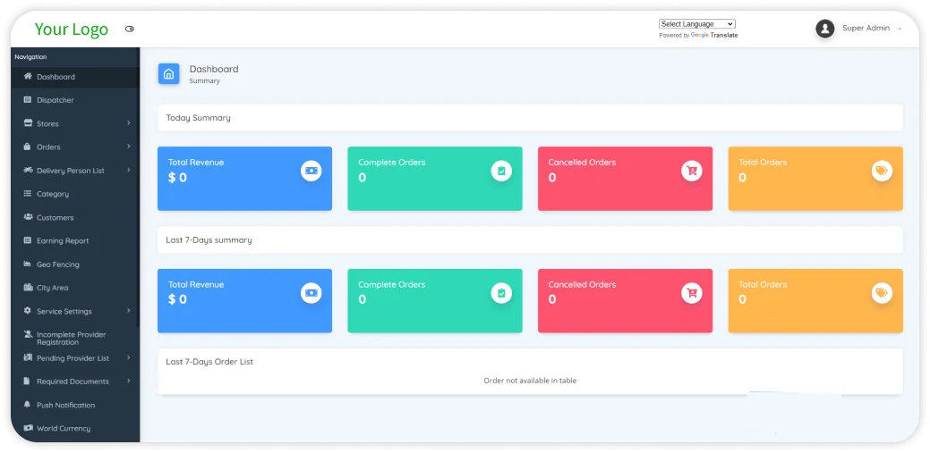Click the Google Translate link
The height and width of the screenshot is (453, 930).
coord(714,36)
